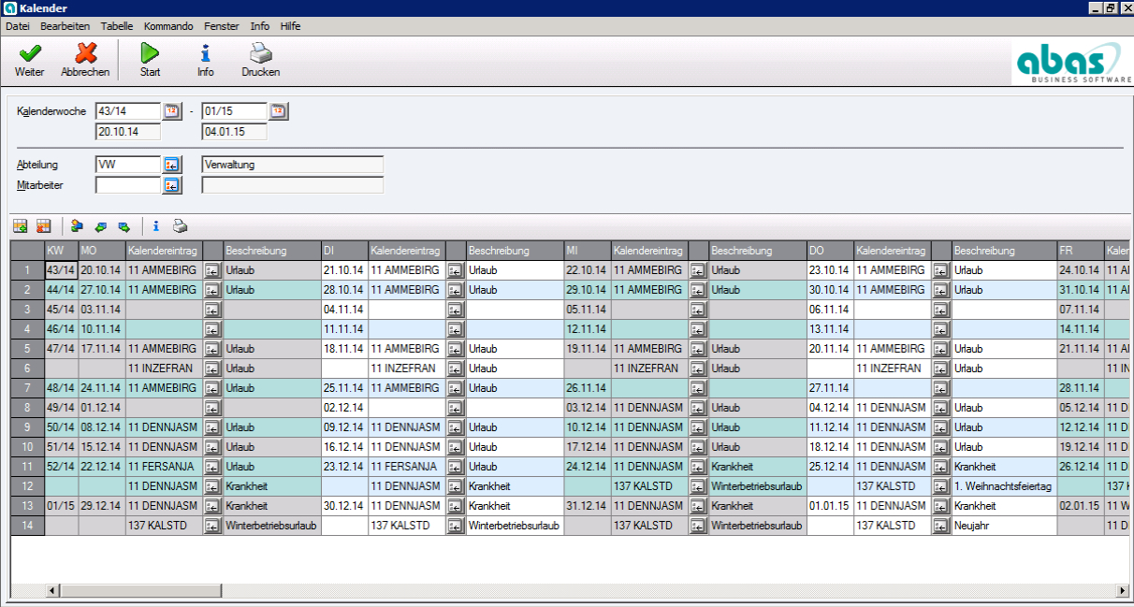Select row header number 5
The image size is (1134, 607).
pyautogui.click(x=27, y=349)
